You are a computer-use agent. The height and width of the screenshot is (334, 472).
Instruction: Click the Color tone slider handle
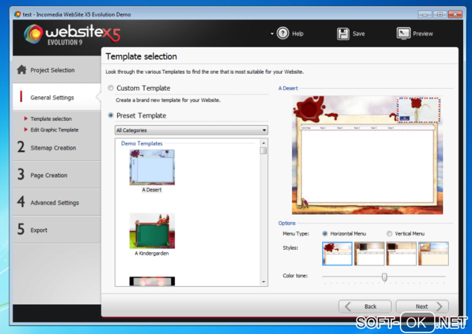tap(385, 277)
